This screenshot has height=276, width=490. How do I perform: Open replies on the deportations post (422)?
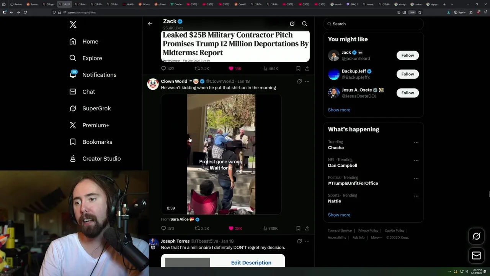168,69
